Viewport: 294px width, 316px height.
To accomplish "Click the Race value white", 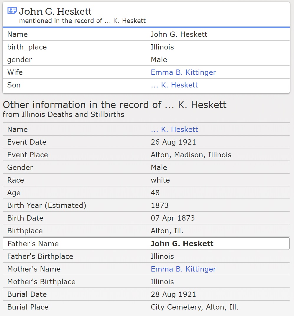I will click(x=160, y=180).
